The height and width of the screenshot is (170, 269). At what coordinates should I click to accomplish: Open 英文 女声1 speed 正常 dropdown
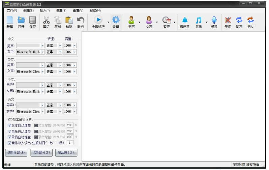[54, 111]
